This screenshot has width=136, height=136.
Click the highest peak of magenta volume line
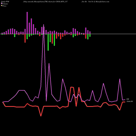coord(44,24)
